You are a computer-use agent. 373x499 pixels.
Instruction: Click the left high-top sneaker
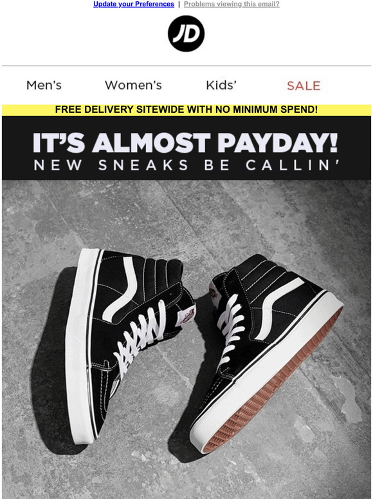coord(127,344)
